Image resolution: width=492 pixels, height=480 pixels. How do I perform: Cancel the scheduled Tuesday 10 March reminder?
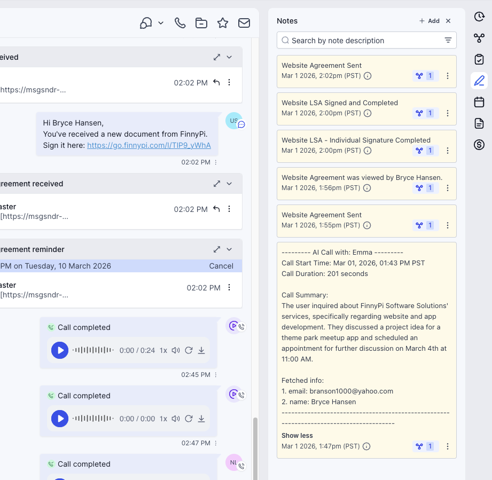(221, 265)
